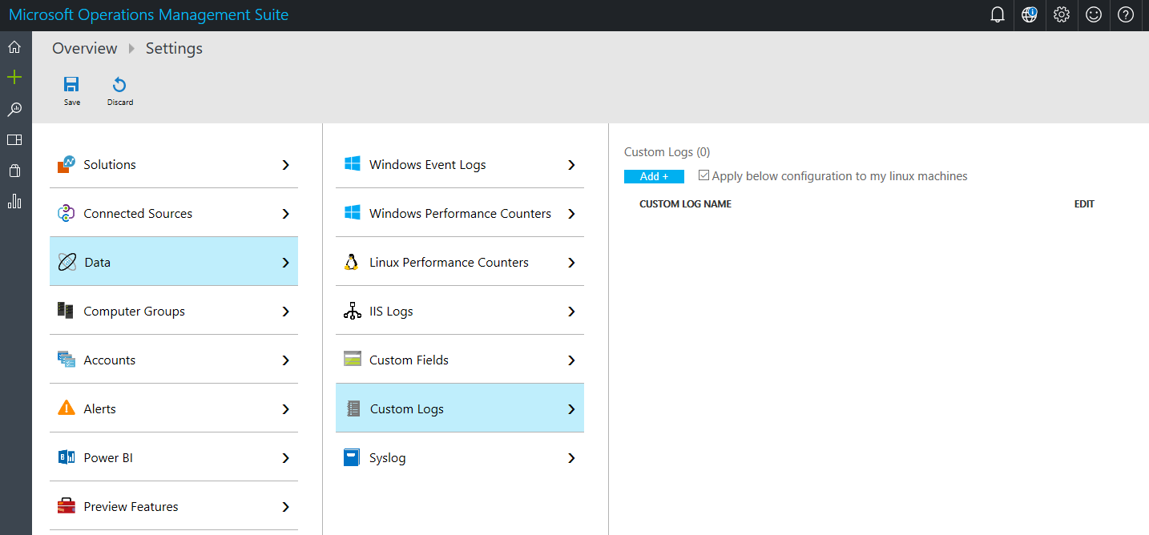Click the Discard label text
This screenshot has height=535, width=1149.
(120, 103)
